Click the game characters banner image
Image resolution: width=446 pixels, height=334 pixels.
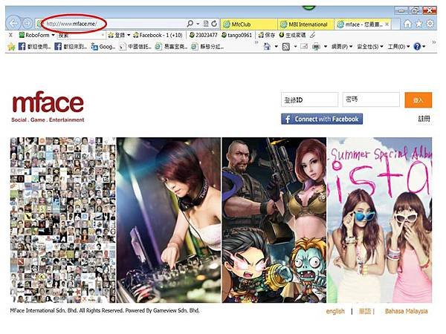coord(274,220)
